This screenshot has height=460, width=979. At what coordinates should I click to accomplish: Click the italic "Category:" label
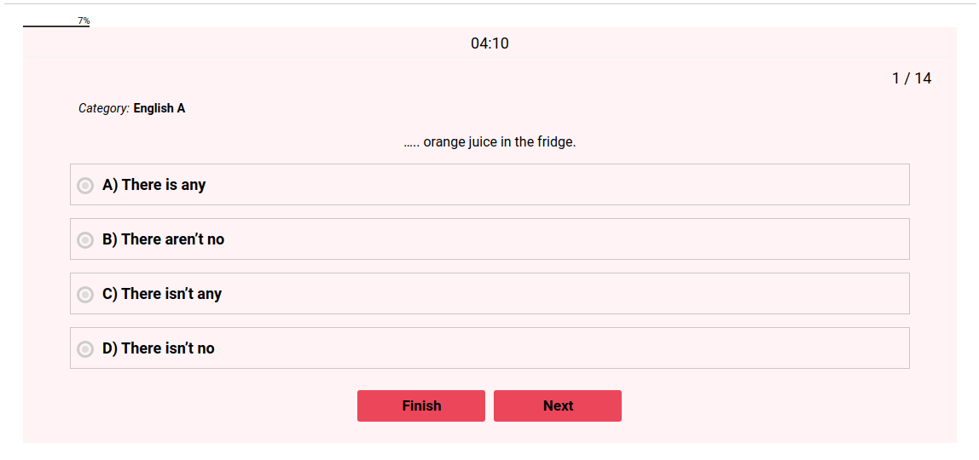[104, 108]
